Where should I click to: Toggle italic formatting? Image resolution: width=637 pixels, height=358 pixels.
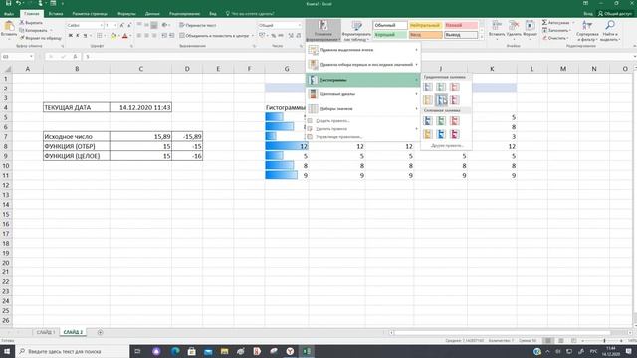78,36
